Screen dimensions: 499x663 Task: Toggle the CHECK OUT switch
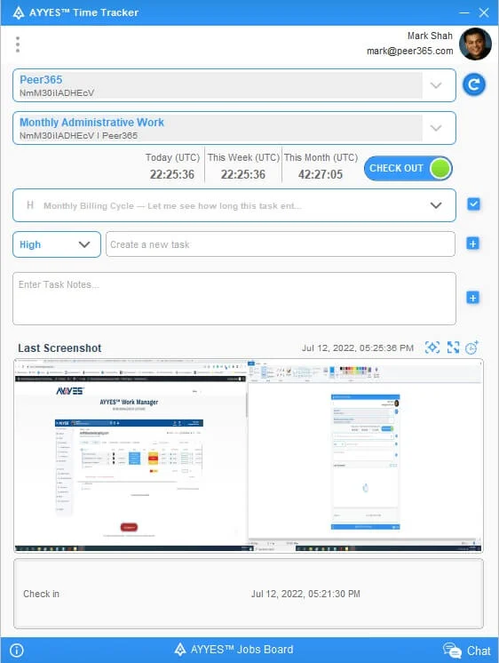408,168
